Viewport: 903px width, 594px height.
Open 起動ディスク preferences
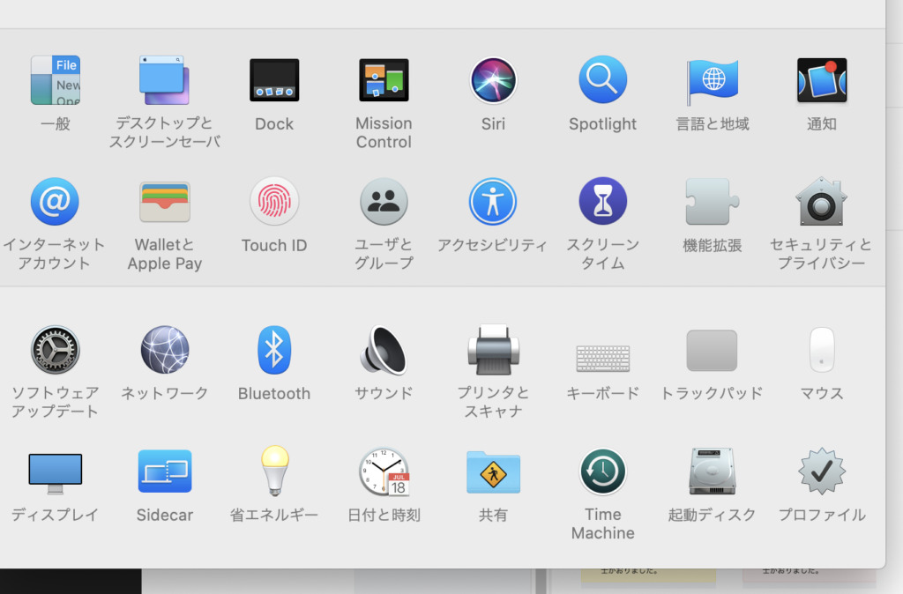(x=713, y=471)
